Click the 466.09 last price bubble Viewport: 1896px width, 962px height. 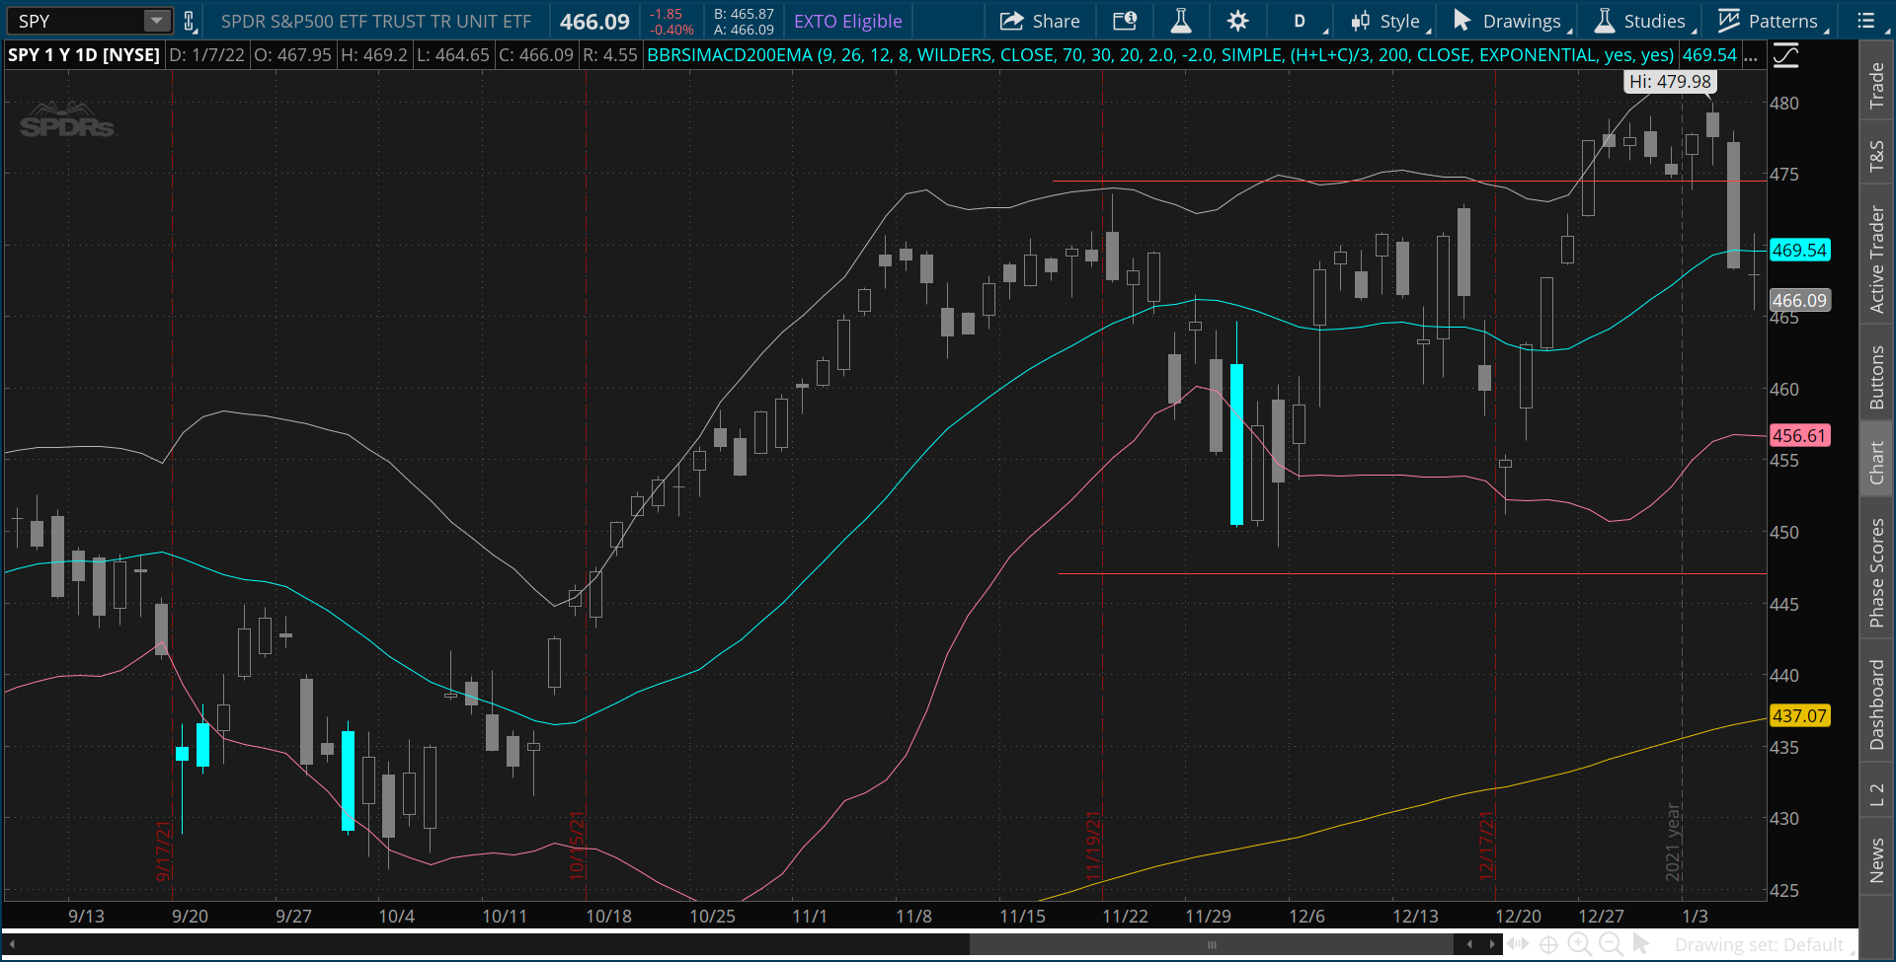pyautogui.click(x=1799, y=300)
